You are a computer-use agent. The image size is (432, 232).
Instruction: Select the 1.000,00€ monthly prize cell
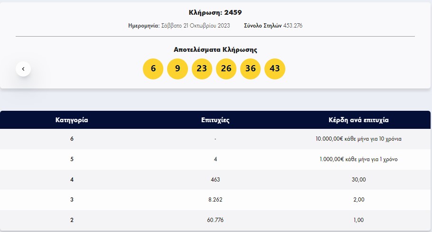click(x=358, y=159)
